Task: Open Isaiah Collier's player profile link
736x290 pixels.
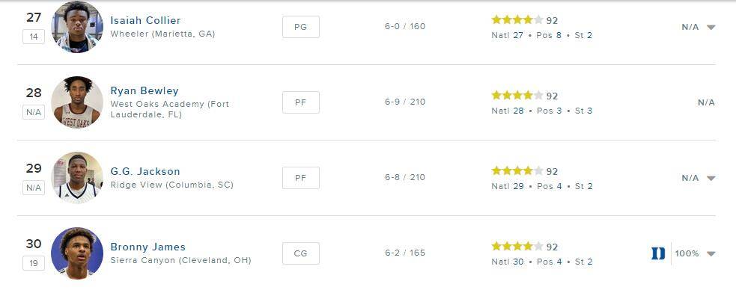Action: click(145, 21)
